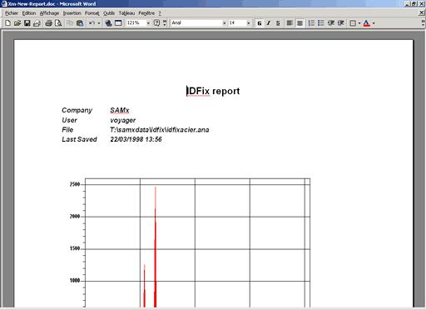This screenshot has width=426, height=310.
Task: Click the '22/03/1998 13:56' date
Action: coord(136,139)
